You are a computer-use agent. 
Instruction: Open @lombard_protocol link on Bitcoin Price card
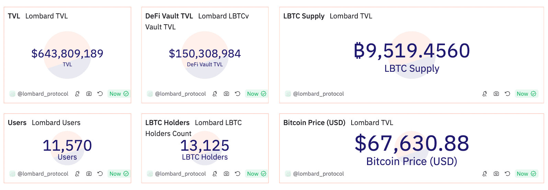coord(318,174)
